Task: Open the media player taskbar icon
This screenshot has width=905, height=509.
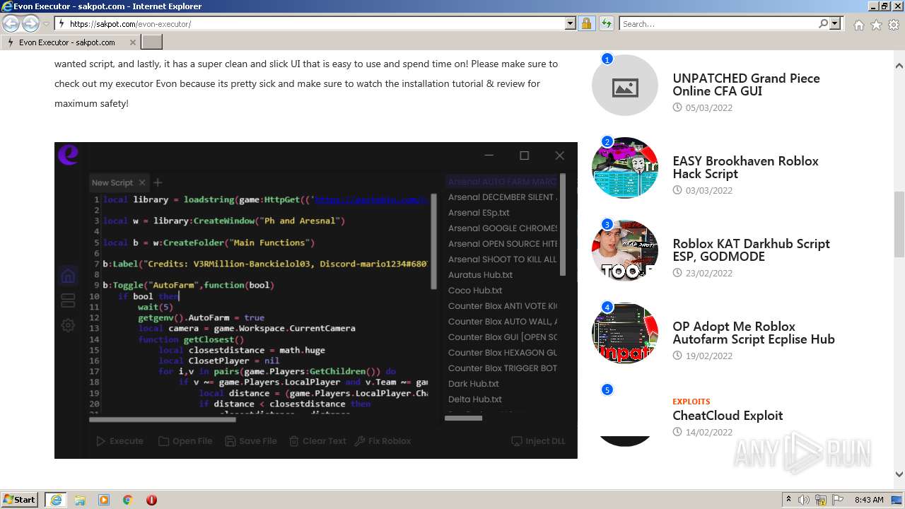Action: (104, 500)
